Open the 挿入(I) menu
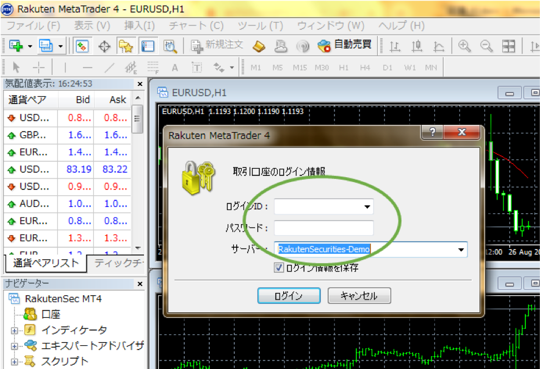The width and height of the screenshot is (540, 369). [x=140, y=26]
